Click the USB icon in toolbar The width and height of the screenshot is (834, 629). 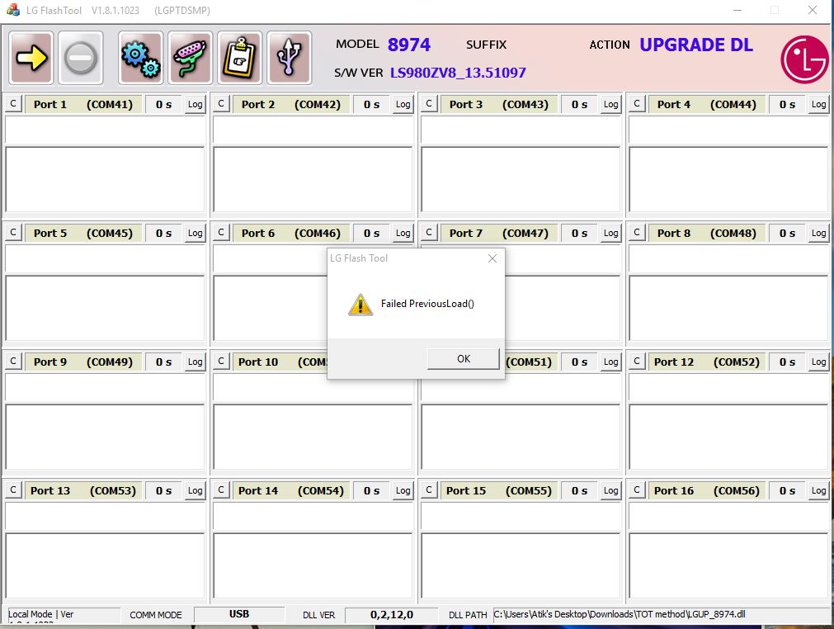(289, 58)
